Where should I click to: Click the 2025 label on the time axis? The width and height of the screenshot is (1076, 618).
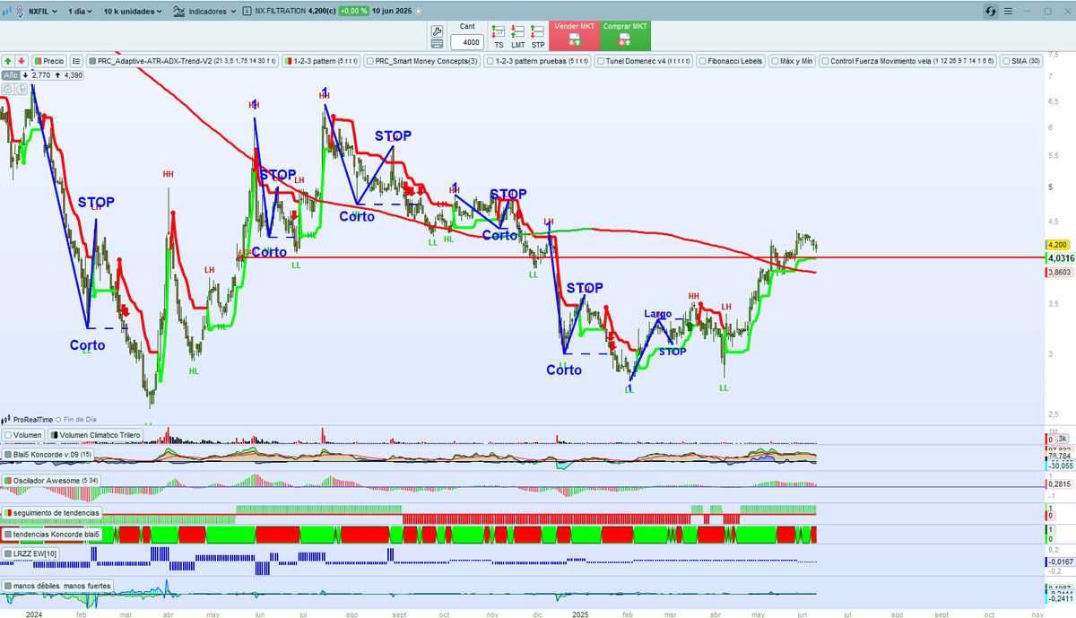click(580, 614)
